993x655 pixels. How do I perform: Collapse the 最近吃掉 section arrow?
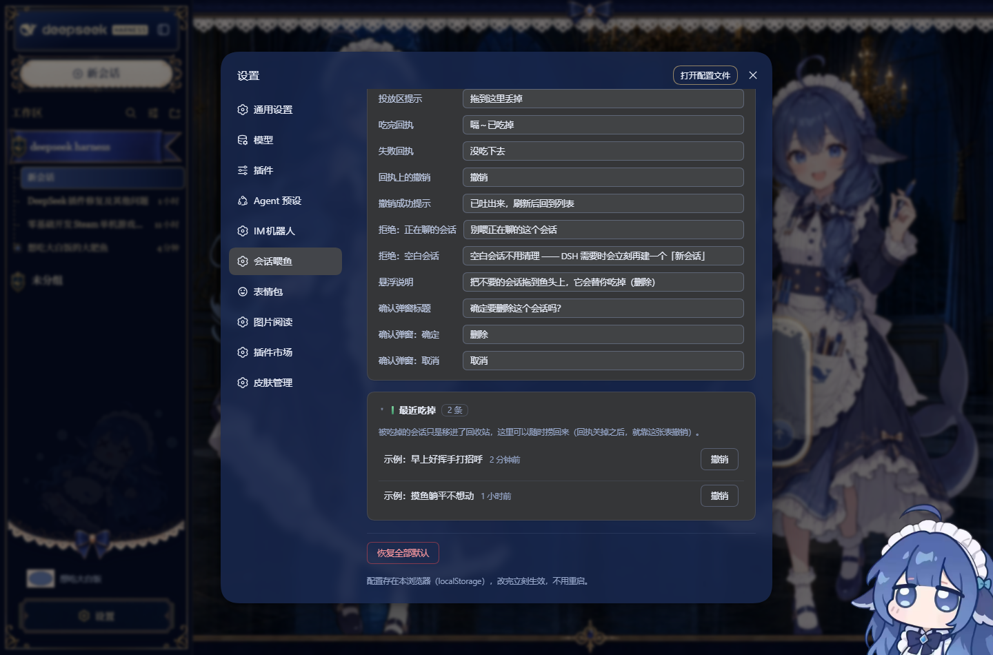(382, 410)
